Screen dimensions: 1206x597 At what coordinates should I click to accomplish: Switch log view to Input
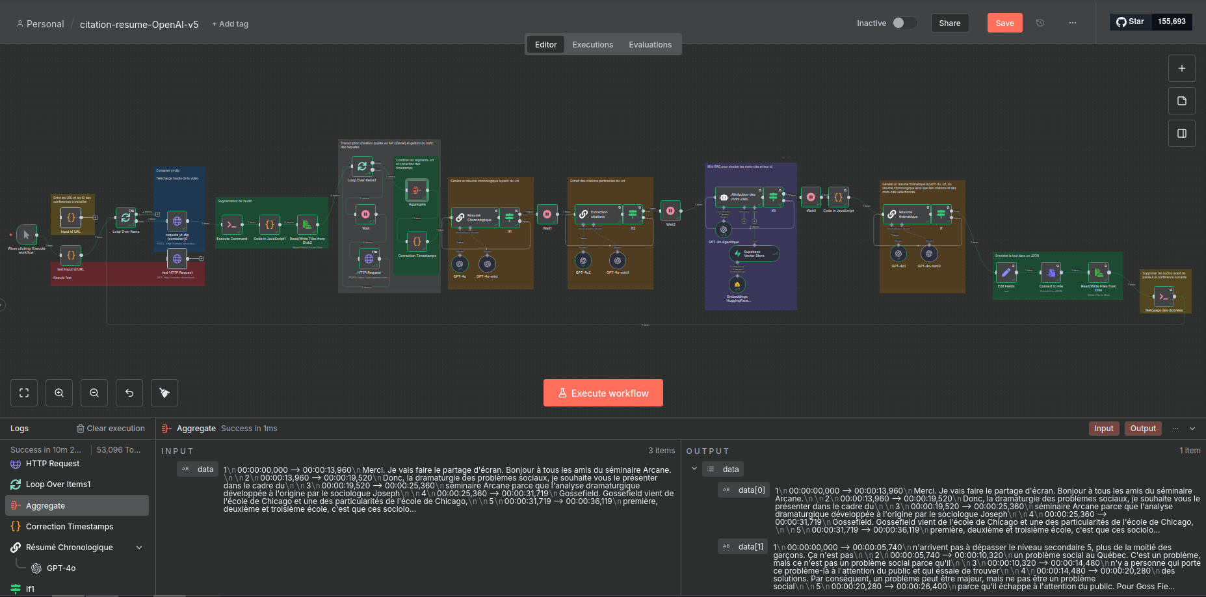pyautogui.click(x=1103, y=429)
